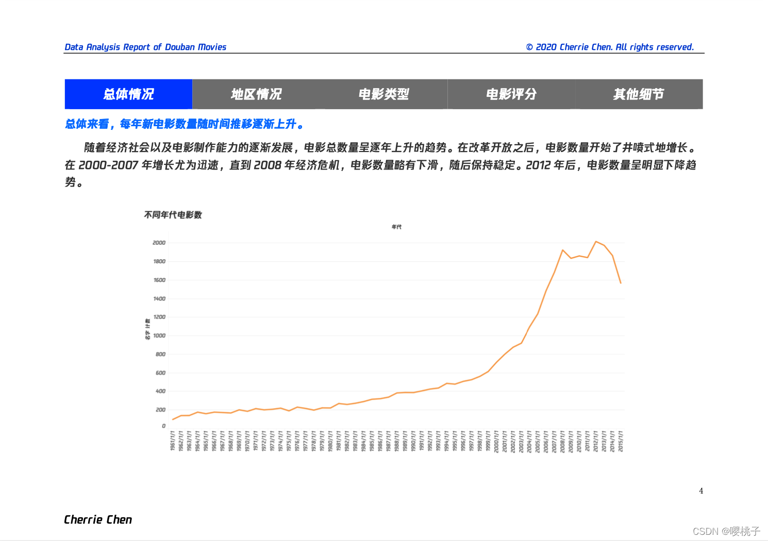This screenshot has width=768, height=541.
Task: Click the y-axis value 800
Action: (160, 354)
